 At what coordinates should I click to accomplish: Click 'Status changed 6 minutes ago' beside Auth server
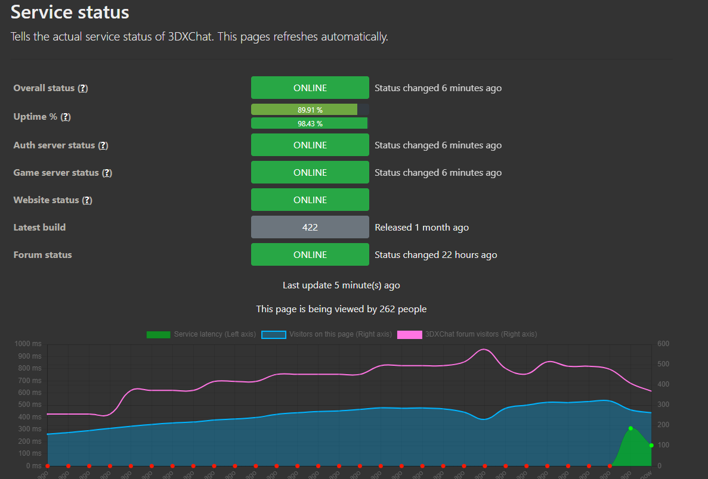click(438, 145)
